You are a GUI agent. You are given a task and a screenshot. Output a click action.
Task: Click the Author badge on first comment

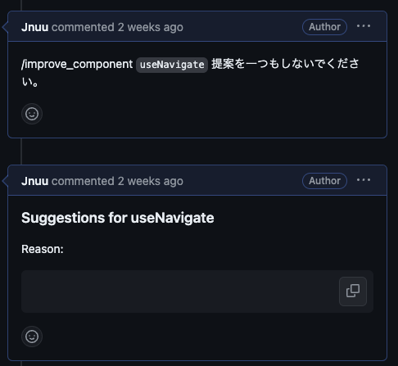click(x=324, y=27)
